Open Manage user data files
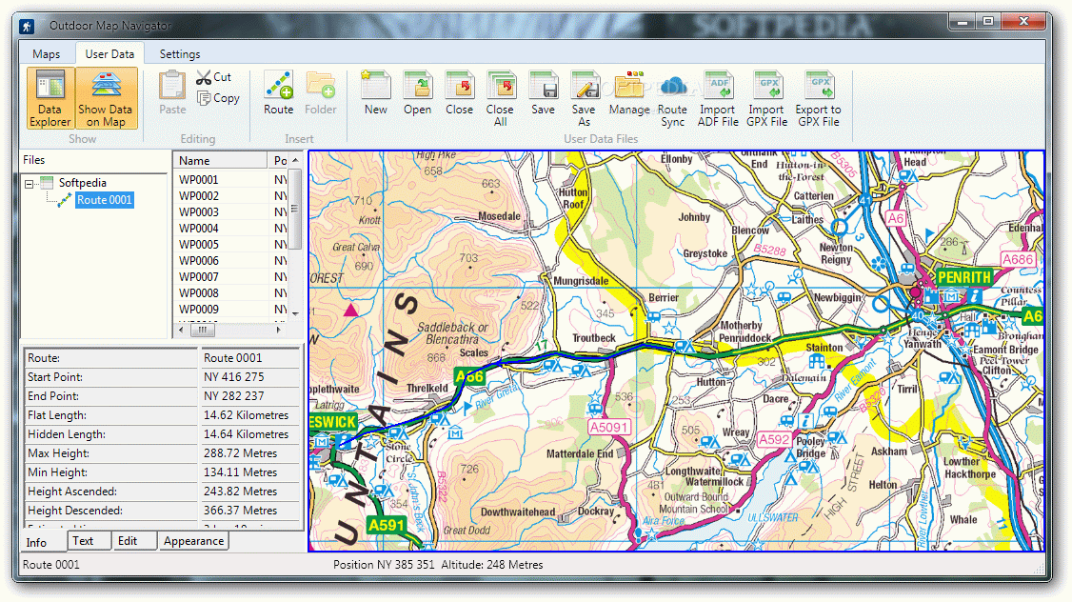Viewport: 1072px width, 602px height. pyautogui.click(x=629, y=93)
